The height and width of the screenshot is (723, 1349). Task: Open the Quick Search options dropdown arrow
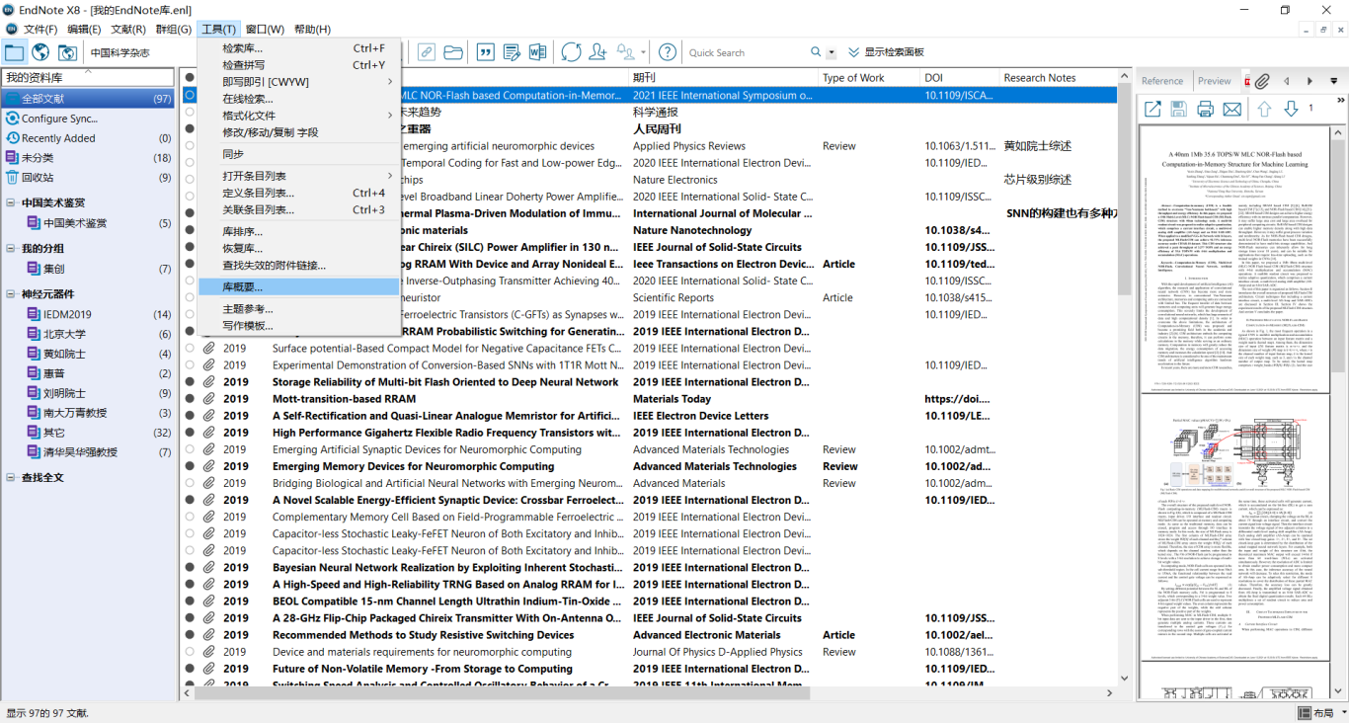click(x=832, y=52)
